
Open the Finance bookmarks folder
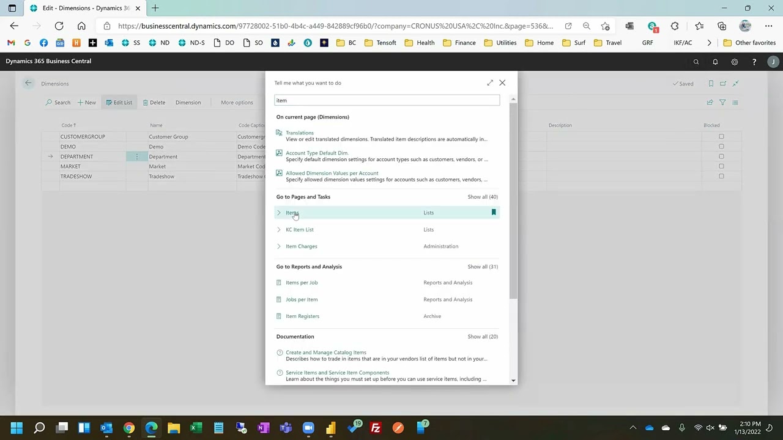click(459, 43)
